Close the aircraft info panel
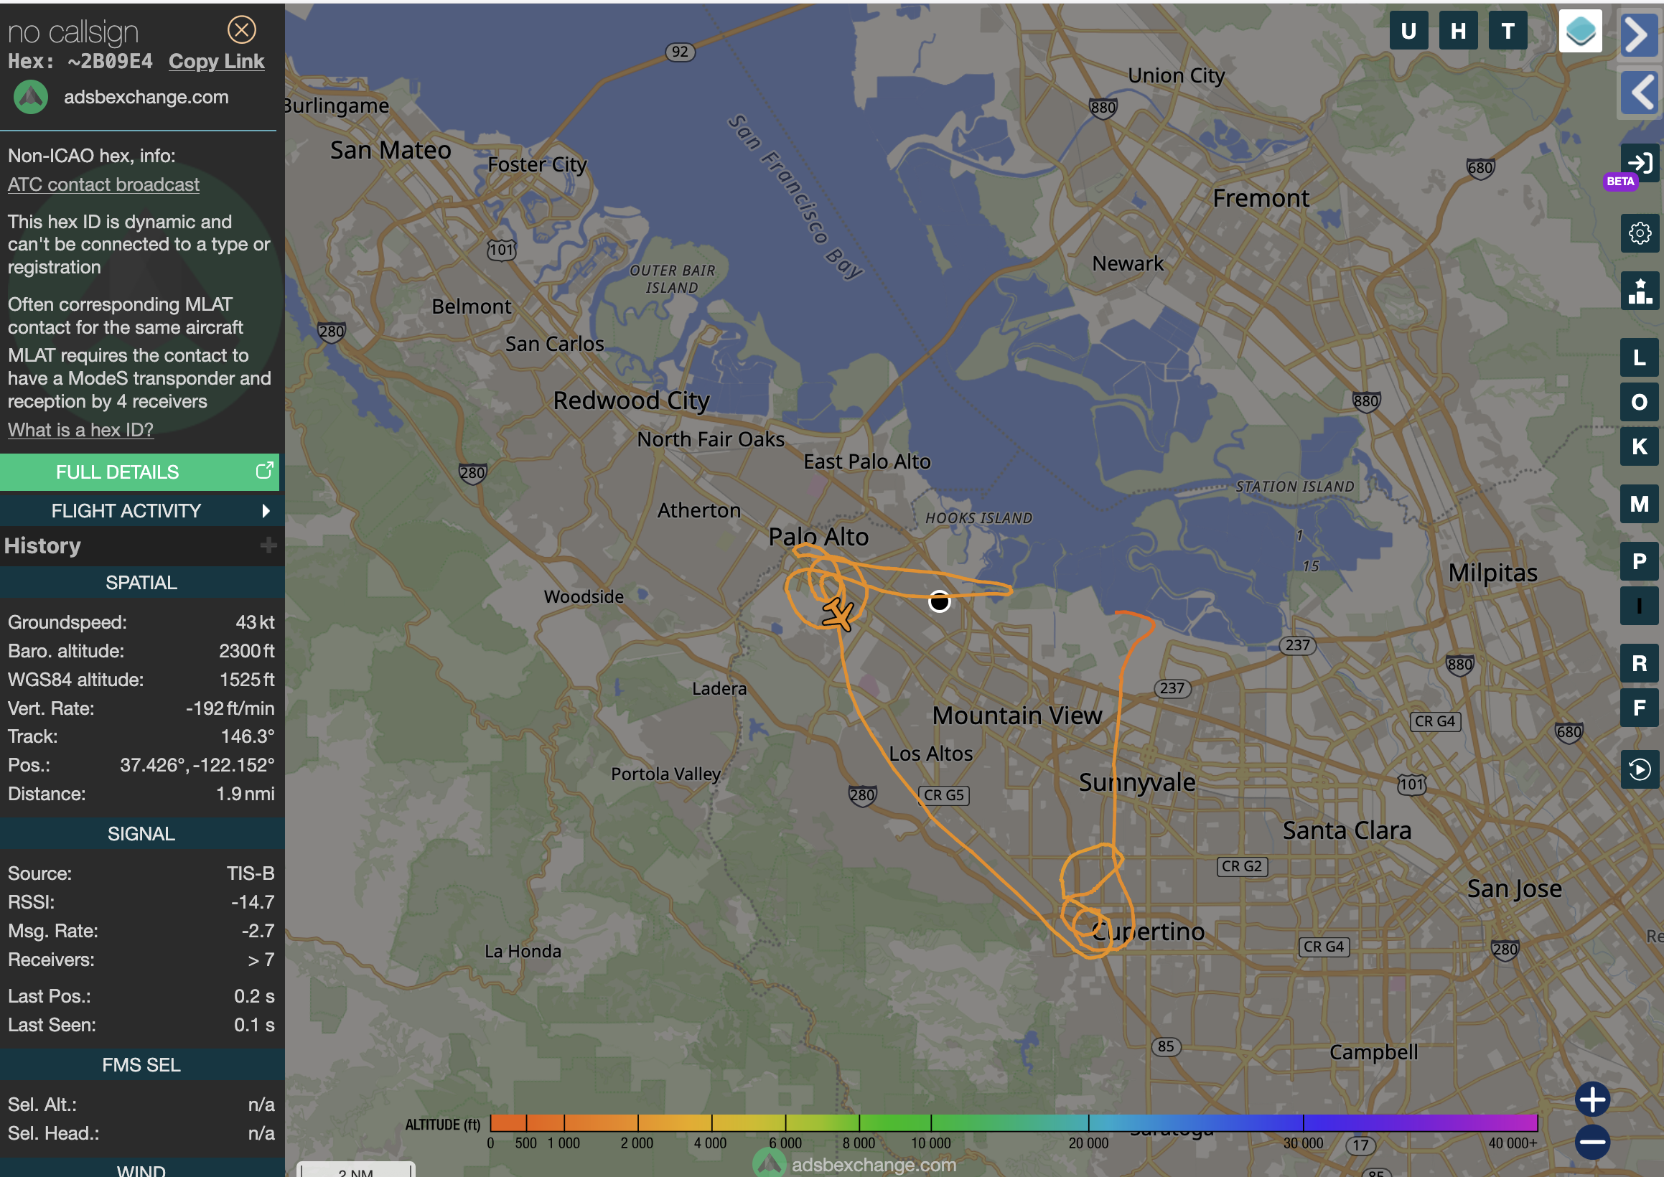Image resolution: width=1664 pixels, height=1177 pixels. tap(241, 29)
